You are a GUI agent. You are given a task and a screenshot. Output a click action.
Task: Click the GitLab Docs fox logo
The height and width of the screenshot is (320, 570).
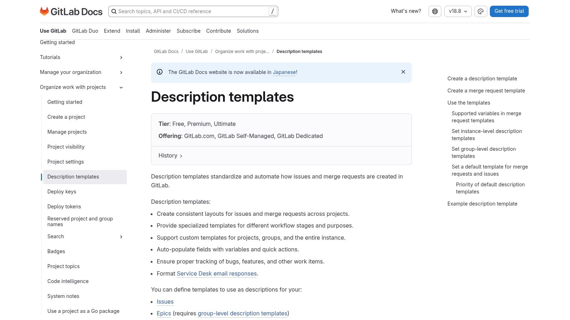[44, 11]
